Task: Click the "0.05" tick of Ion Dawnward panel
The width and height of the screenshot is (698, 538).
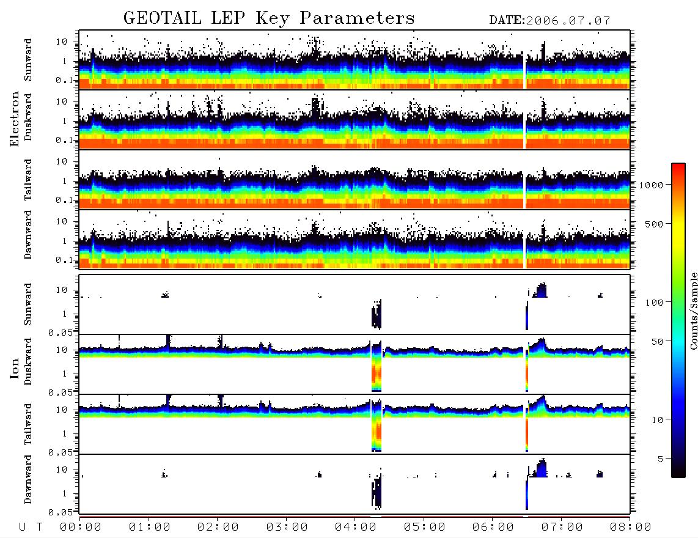Action: click(x=61, y=512)
